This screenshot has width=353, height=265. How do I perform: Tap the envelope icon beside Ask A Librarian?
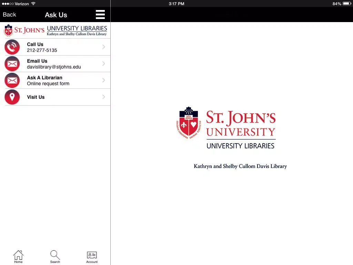pyautogui.click(x=12, y=80)
